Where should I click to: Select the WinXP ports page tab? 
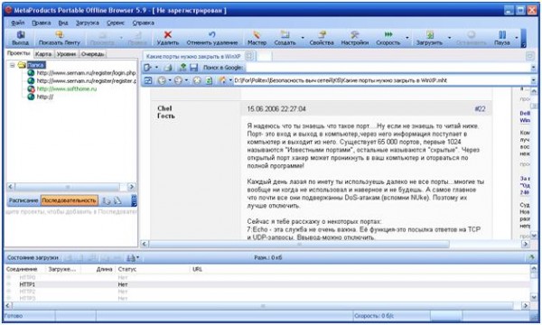pyautogui.click(x=193, y=56)
